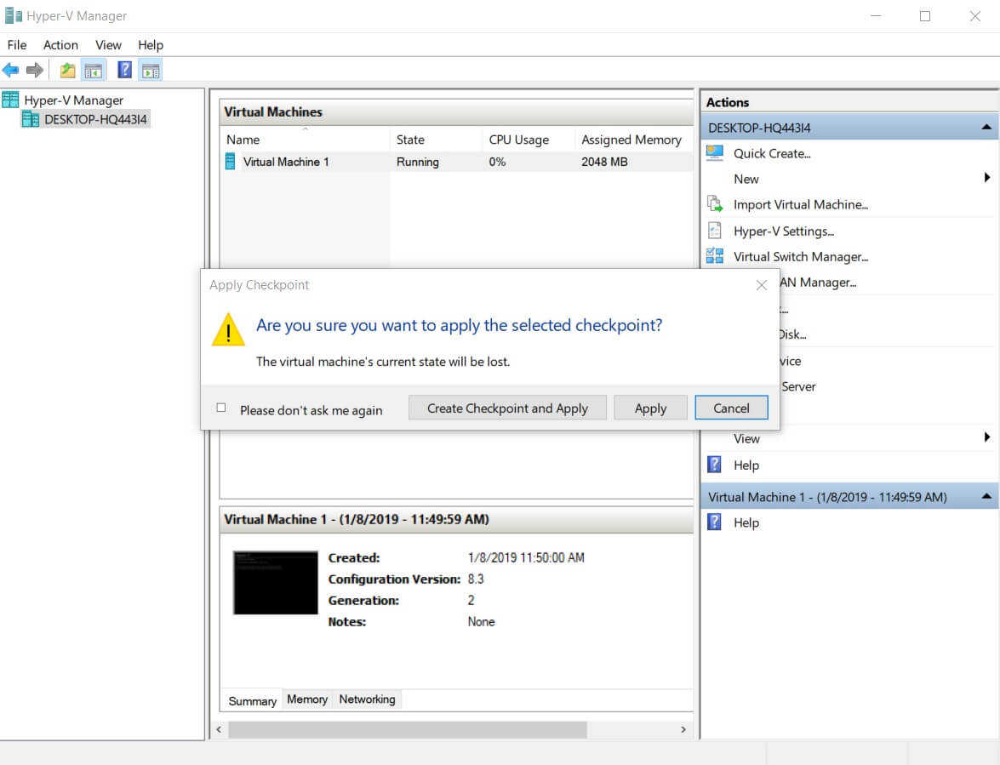This screenshot has height=765, width=1000.
Task: Click the Quick Create icon in Actions
Action: pos(715,153)
